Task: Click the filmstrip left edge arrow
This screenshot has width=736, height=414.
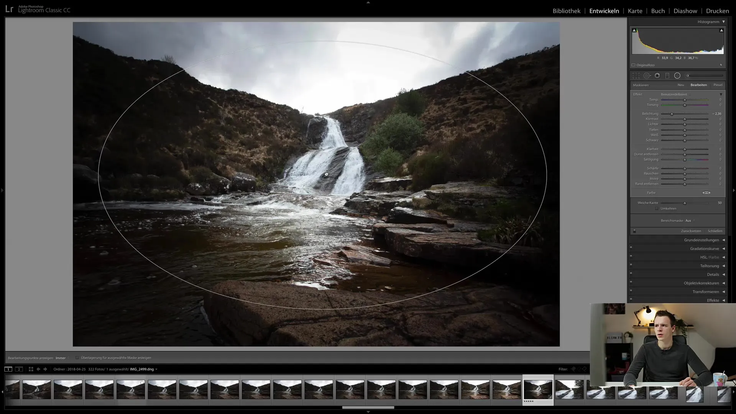Action: point(2,392)
